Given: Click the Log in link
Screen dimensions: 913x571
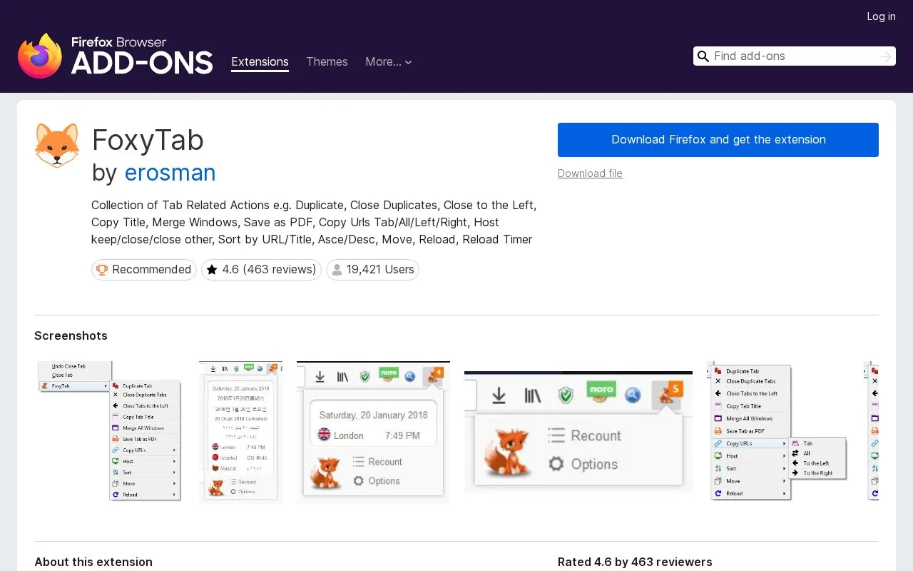Looking at the screenshot, I should [x=881, y=16].
